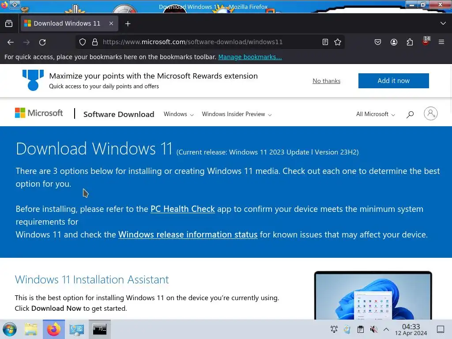
Task: Open the Extensions puzzle icon
Action: pos(410,42)
